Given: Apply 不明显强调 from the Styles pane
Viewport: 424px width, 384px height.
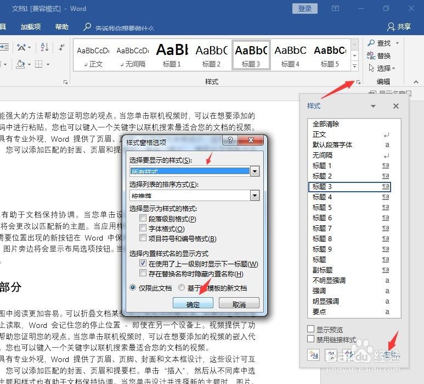Looking at the screenshot, I should (x=350, y=280).
